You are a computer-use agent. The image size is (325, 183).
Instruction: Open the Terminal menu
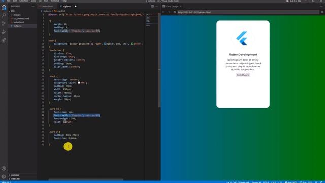[55, 1]
